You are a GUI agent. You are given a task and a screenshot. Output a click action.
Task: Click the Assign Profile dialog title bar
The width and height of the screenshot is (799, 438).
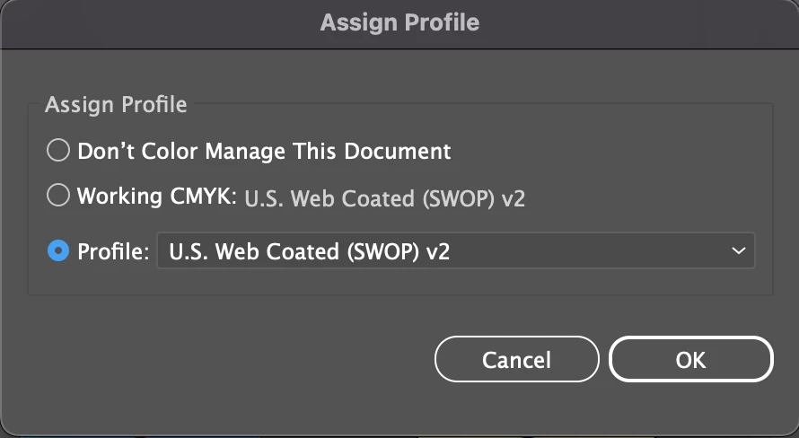tap(399, 22)
